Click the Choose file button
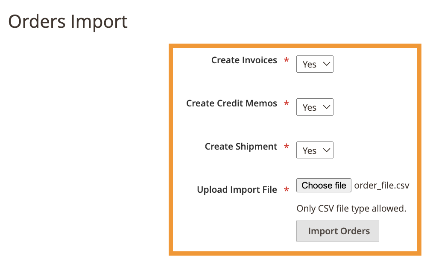The image size is (427, 271). 323,185
